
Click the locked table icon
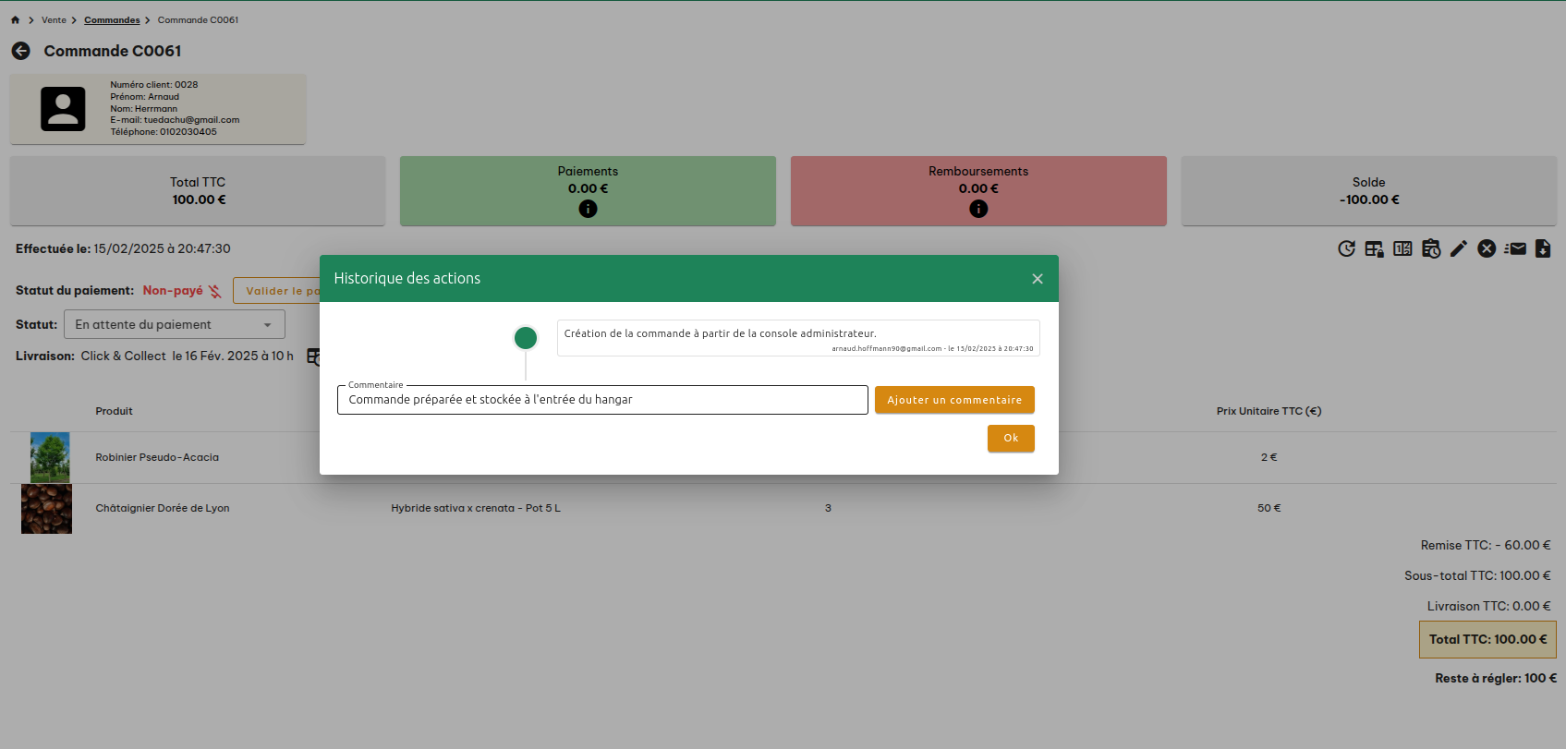tap(1375, 248)
